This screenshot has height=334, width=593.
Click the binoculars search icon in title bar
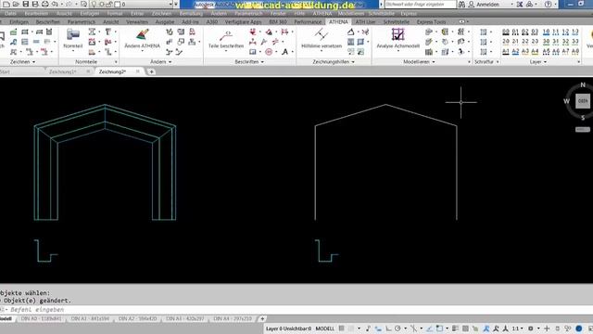[x=461, y=4]
